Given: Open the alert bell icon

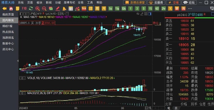Looking at the screenshot, I should (64, 9).
